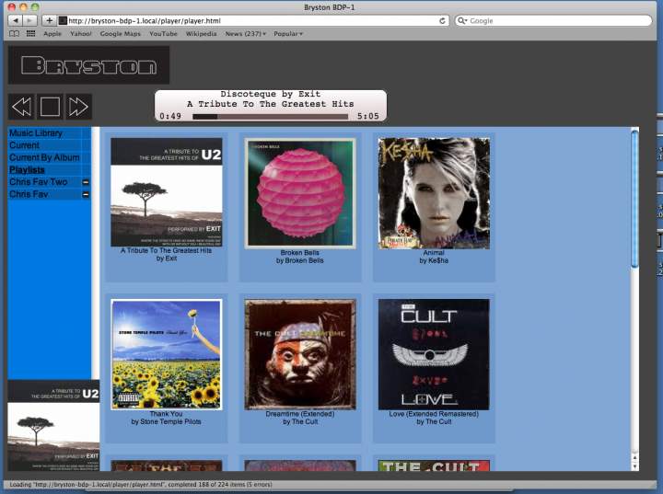Click the now-playing artwork in sidebar bottom

53,426
